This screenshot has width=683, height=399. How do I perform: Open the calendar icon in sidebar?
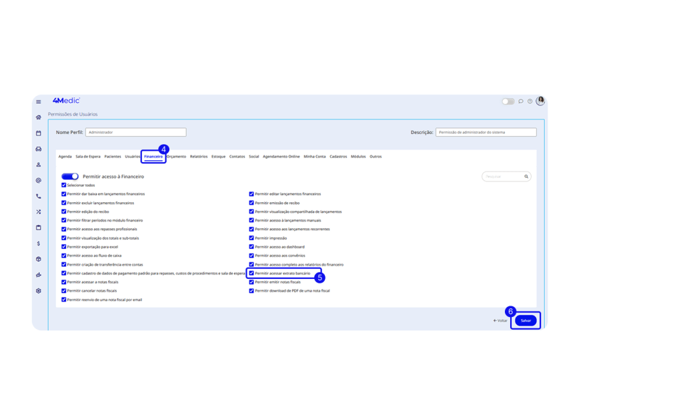[x=39, y=133]
